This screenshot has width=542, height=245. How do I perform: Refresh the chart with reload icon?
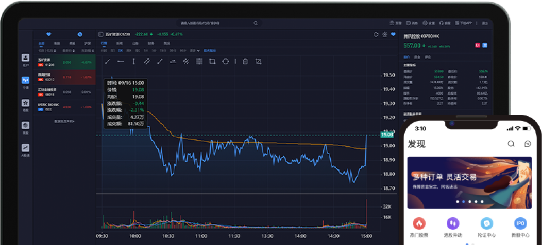tap(376, 34)
